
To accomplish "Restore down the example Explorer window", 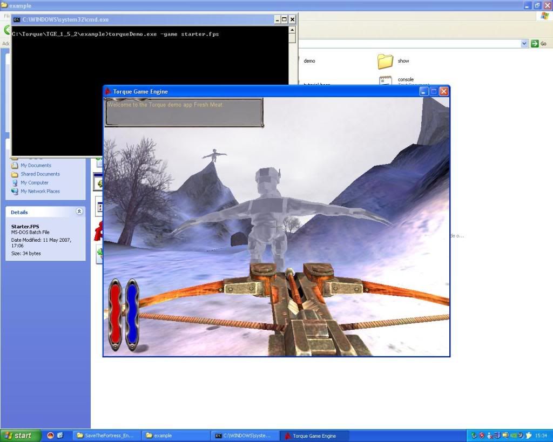I will pos(537,5).
